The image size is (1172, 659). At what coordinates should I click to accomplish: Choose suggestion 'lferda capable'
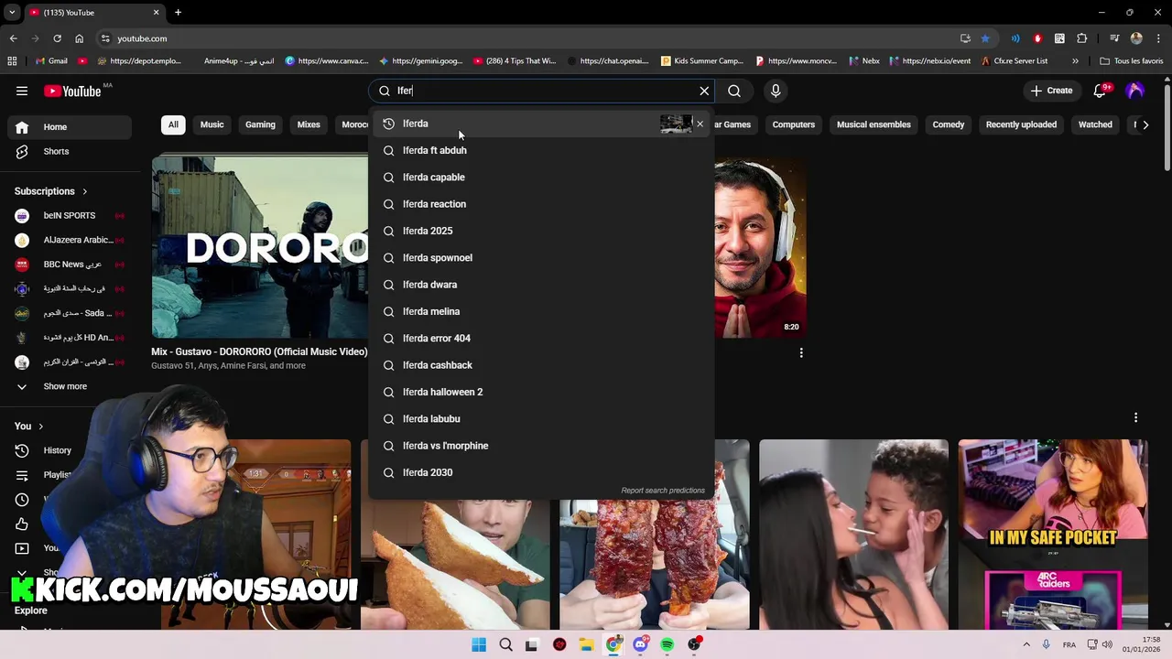[541, 178]
